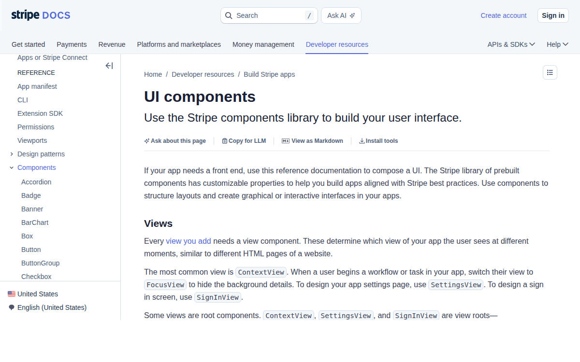
Task: Expand the APIs & SDKs dropdown
Action: point(511,44)
